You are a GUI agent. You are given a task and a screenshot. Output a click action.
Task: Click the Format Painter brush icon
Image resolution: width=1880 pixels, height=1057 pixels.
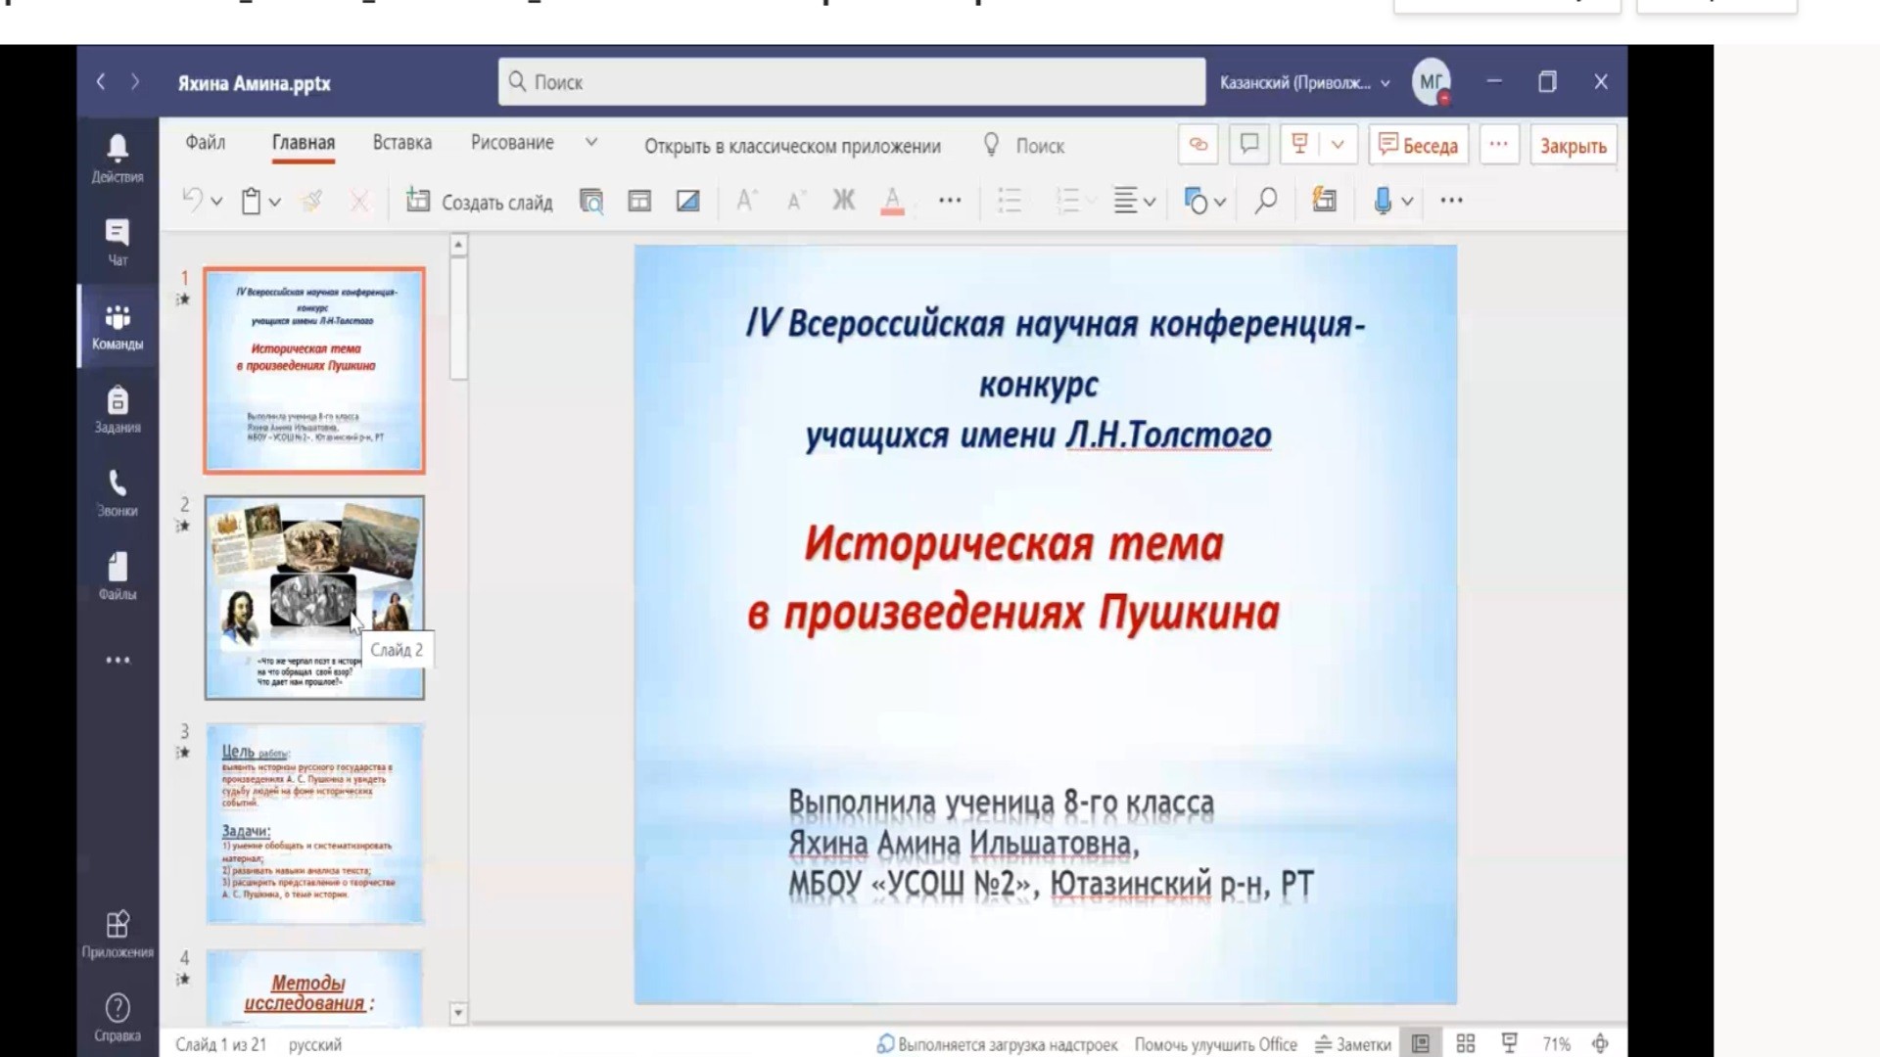(x=311, y=202)
